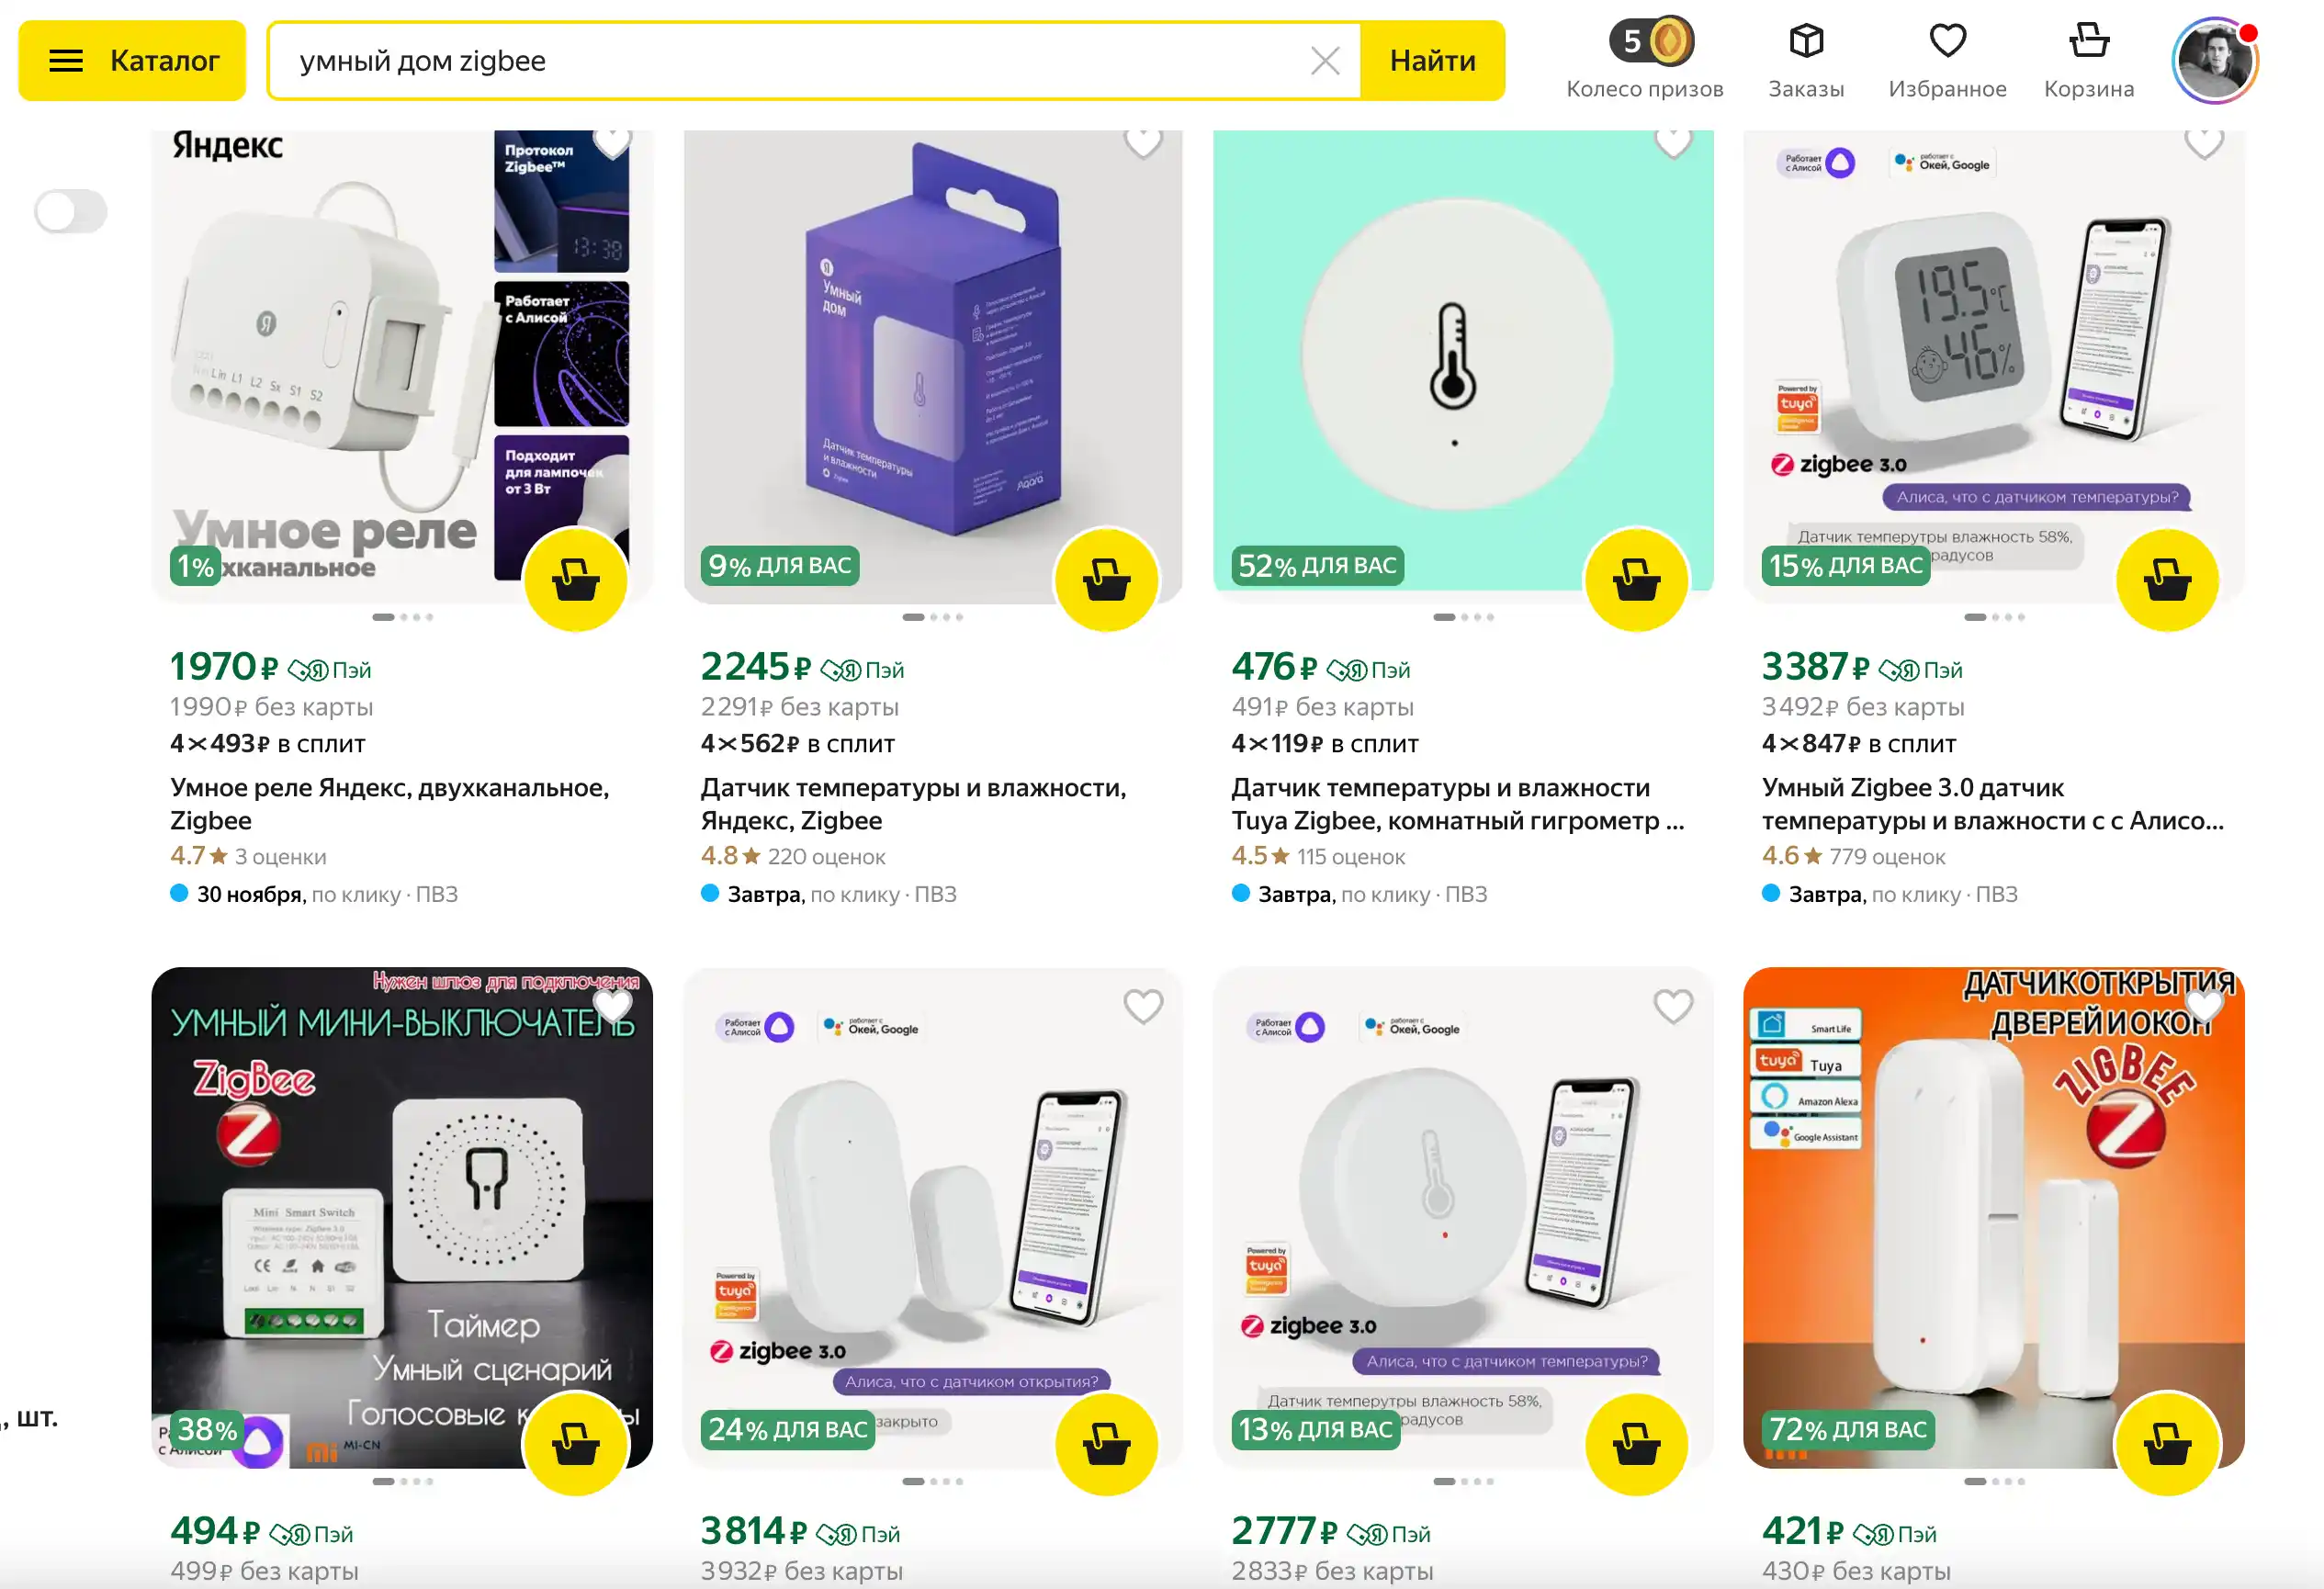Clear the search field text

coord(1324,61)
